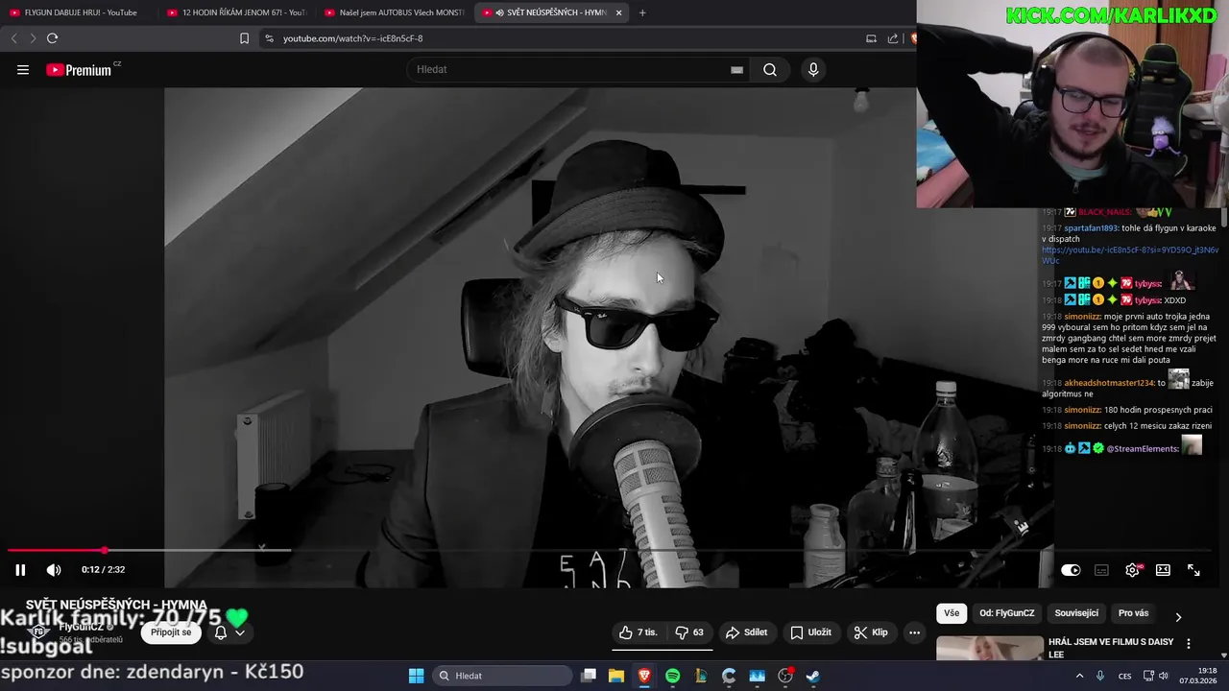Open the video settings gear icon
The image size is (1229, 691).
tap(1133, 570)
